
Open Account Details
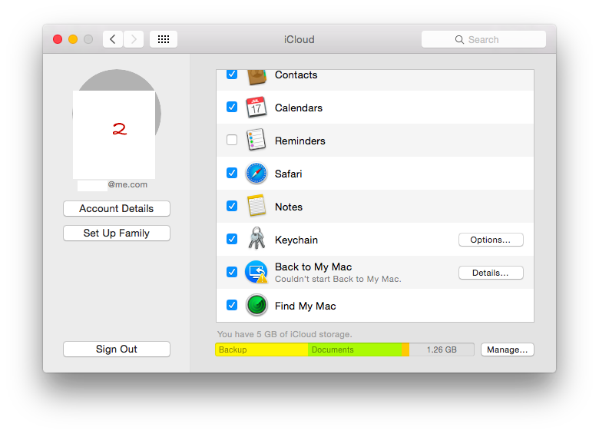pos(117,209)
